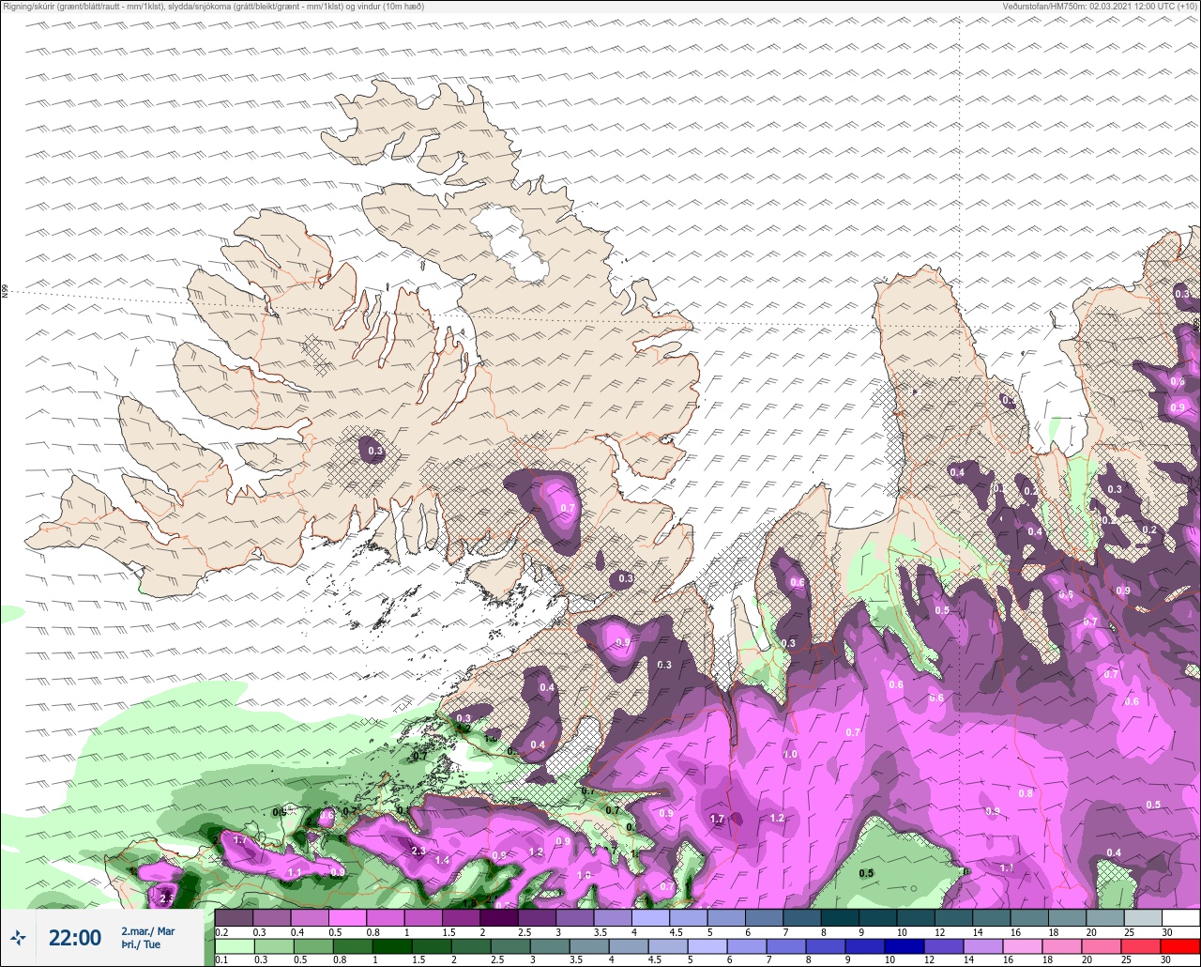1201x967 pixels.
Task: Click the N99 label on the left map edge
Action: click(x=5, y=292)
